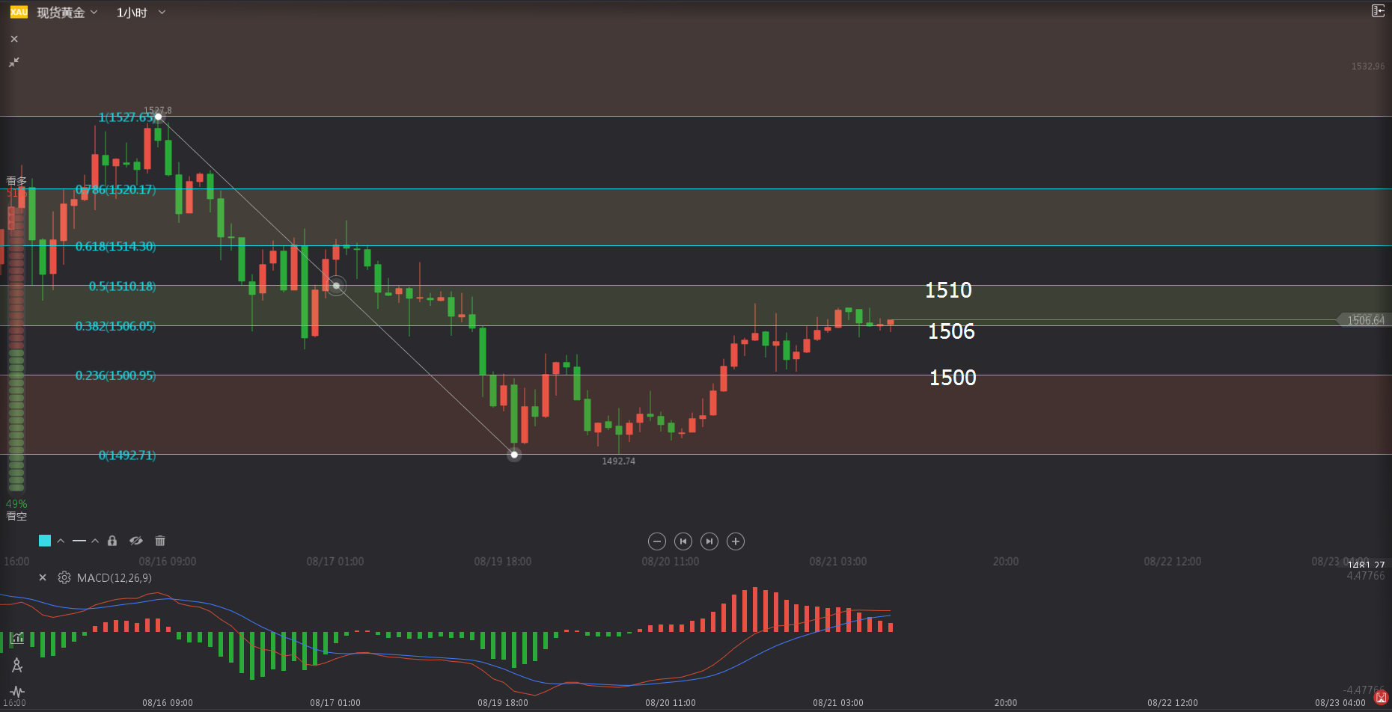Open MACD settings gear

[x=64, y=577]
